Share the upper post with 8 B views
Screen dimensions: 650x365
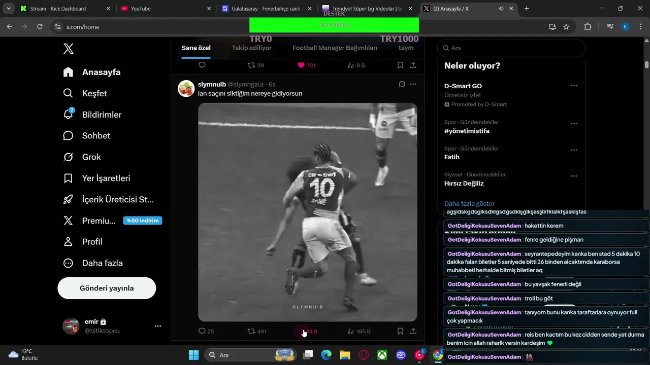413,65
